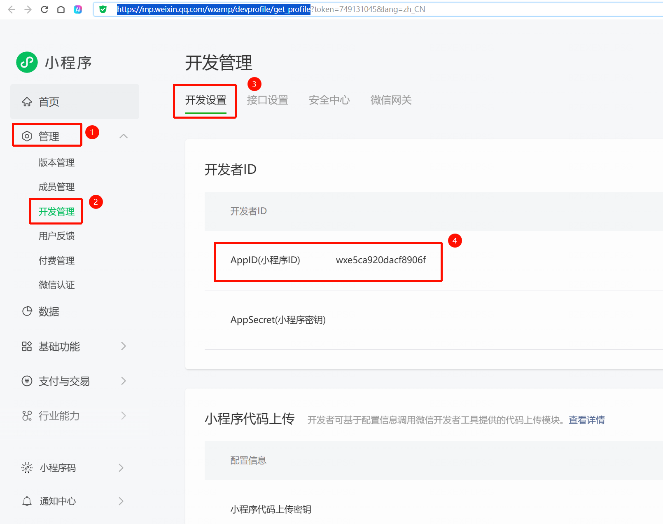This screenshot has width=663, height=524.
Task: Open 成员管理 in the sidebar
Action: point(56,187)
